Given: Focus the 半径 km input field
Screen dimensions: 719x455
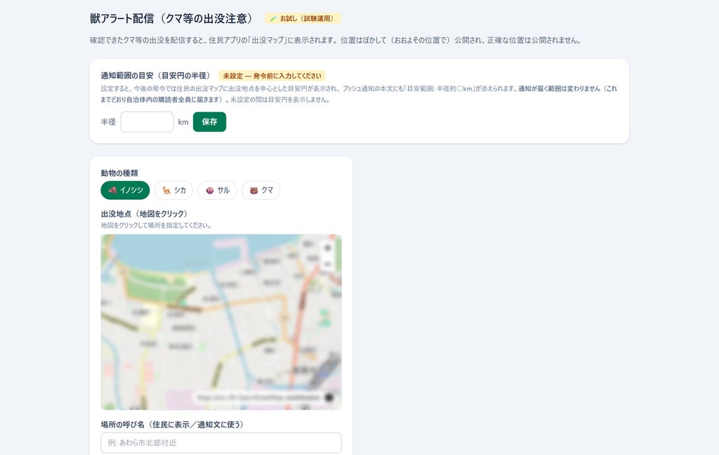Looking at the screenshot, I should click(147, 122).
